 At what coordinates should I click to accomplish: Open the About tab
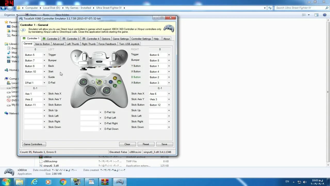(x=167, y=39)
